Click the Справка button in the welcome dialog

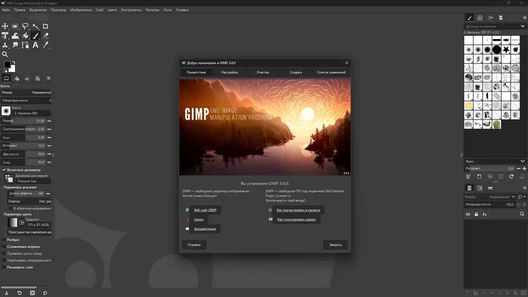point(194,245)
